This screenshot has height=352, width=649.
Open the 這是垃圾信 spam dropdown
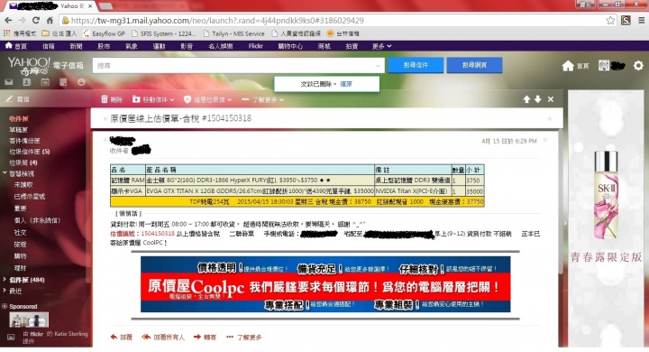(208, 99)
